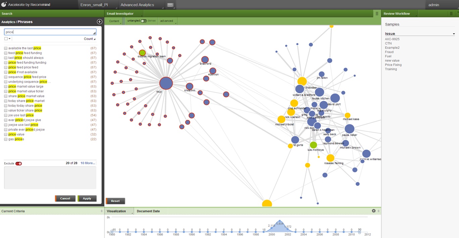Switch to the Visualization tab
The image size is (459, 238).
pos(116,211)
